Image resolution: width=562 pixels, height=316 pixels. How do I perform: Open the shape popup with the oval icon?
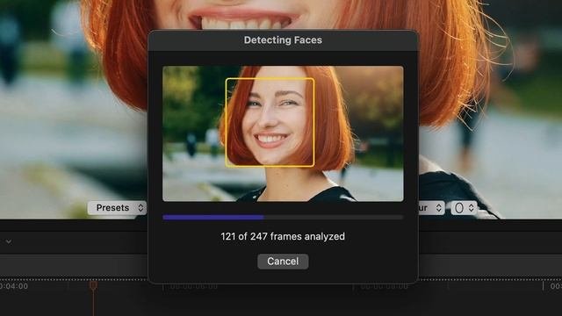coord(464,208)
